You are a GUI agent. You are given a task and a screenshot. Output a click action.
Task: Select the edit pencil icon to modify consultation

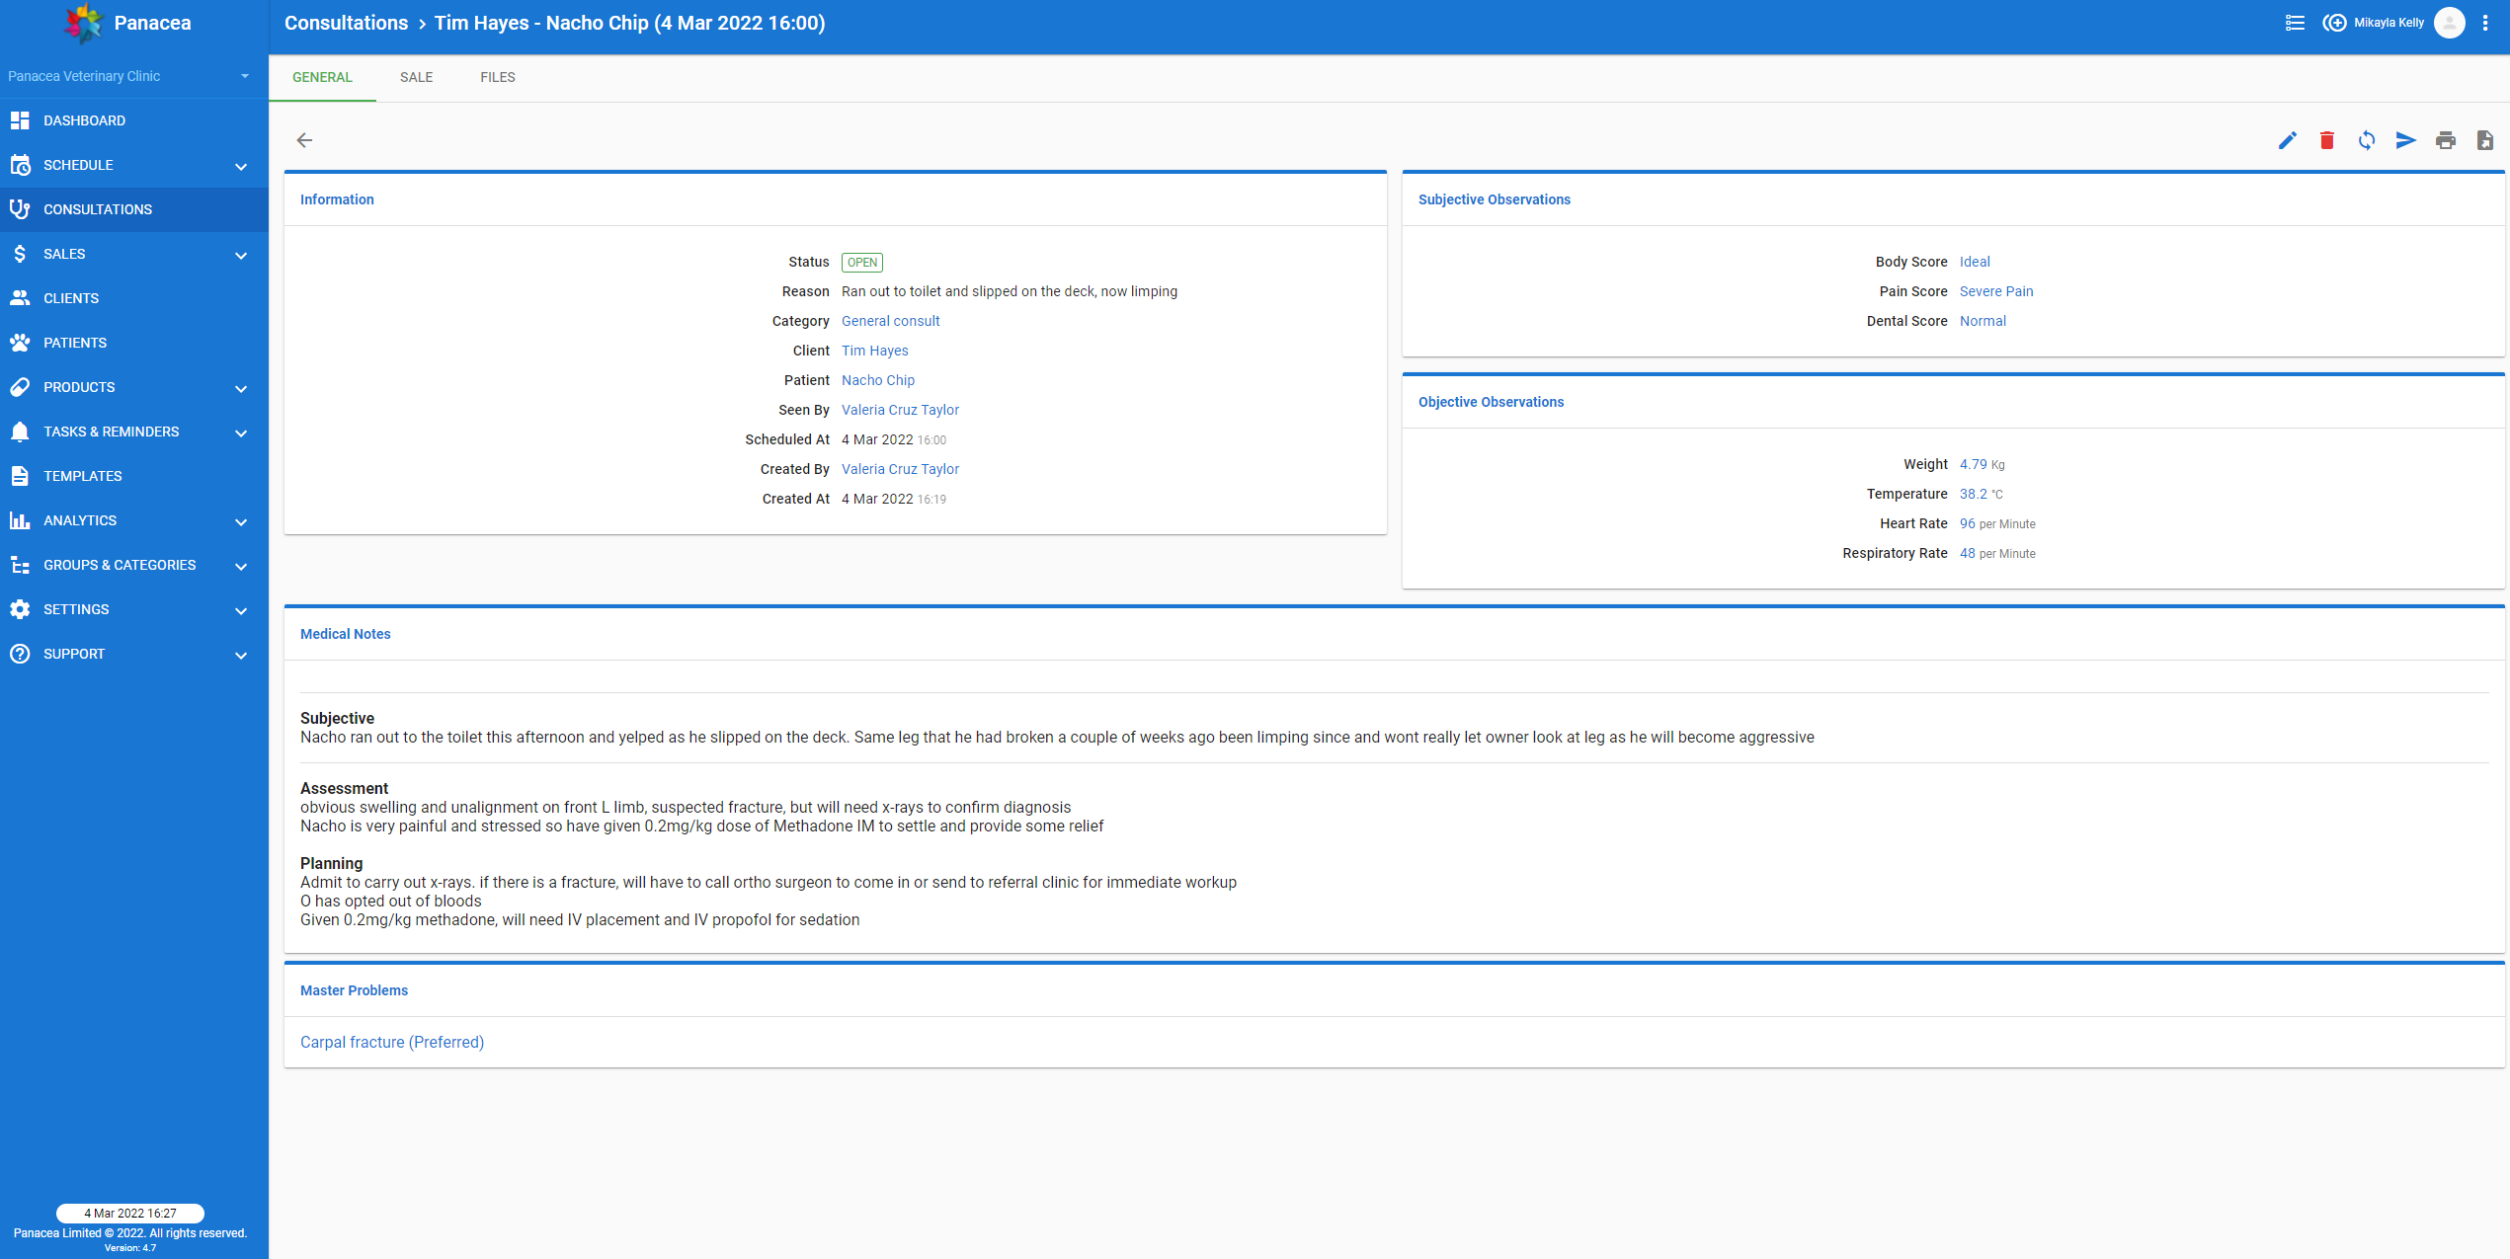tap(2288, 140)
